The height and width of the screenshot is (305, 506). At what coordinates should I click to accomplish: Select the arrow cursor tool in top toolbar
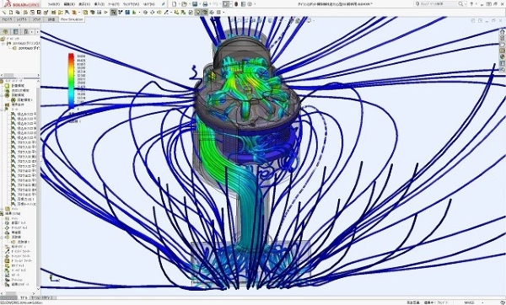226,4
